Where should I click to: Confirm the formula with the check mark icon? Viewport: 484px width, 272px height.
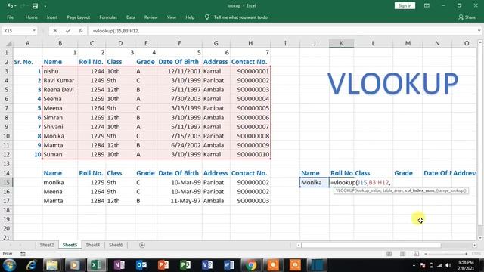click(68, 31)
